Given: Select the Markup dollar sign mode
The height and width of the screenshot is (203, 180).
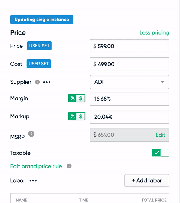Looking at the screenshot, I should [x=81, y=117].
